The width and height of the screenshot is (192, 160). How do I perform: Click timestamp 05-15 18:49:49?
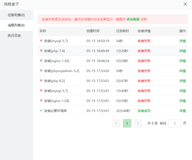click(x=98, y=51)
